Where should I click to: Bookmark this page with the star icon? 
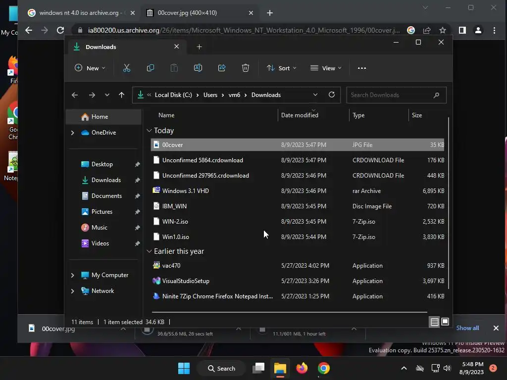442,30
